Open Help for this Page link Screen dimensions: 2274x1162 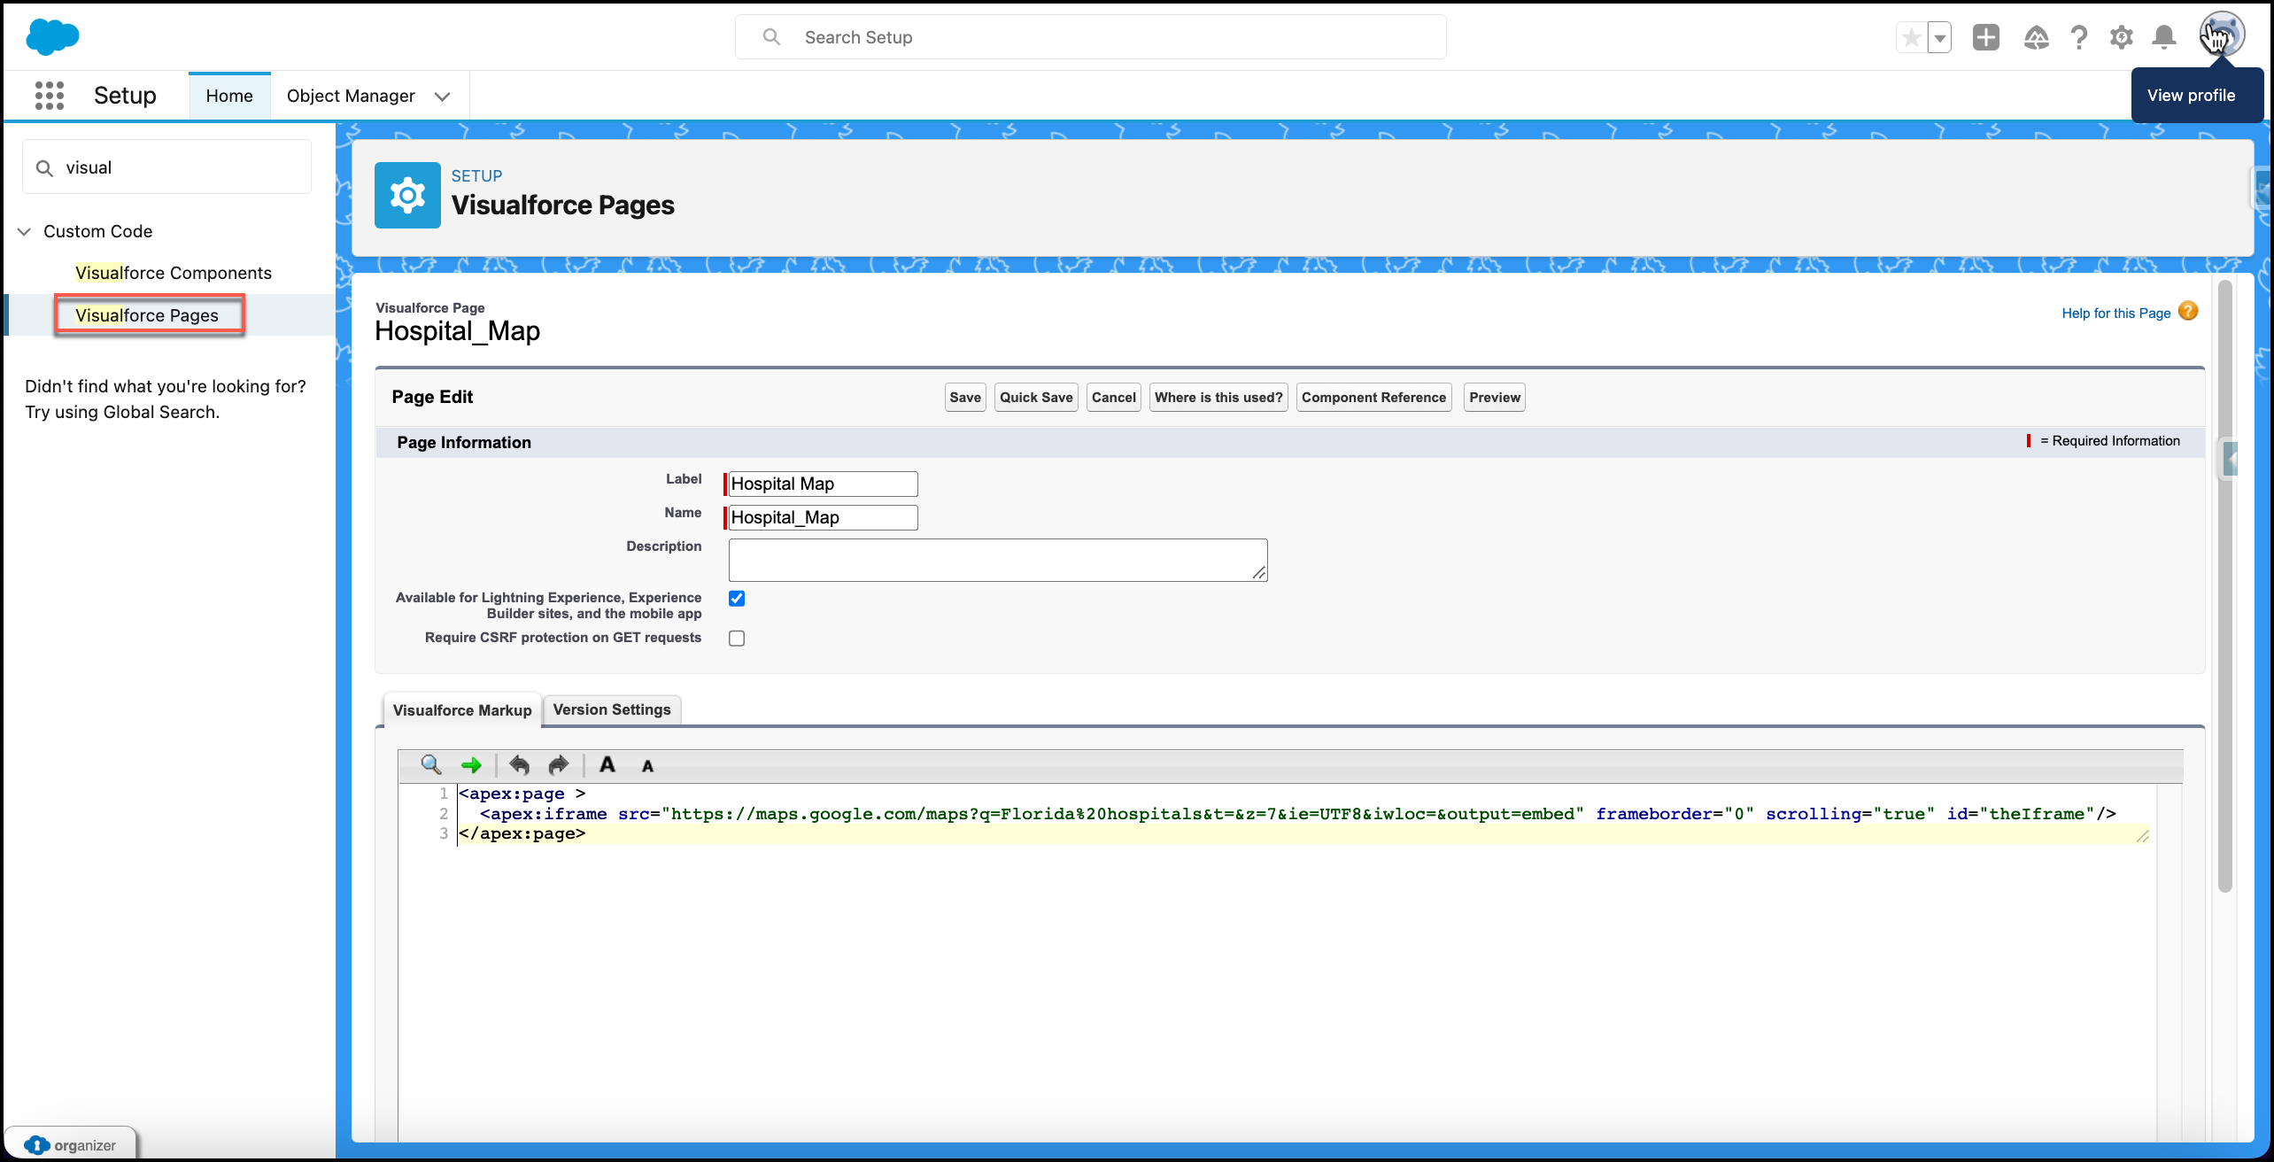pos(2115,313)
